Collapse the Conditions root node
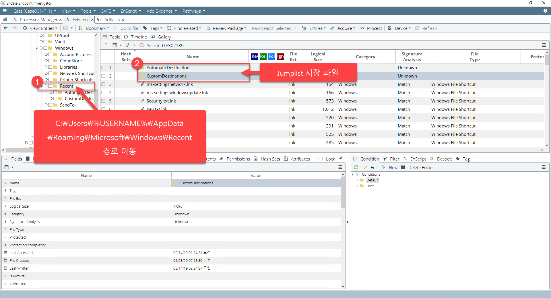551x298 pixels. click(353, 175)
